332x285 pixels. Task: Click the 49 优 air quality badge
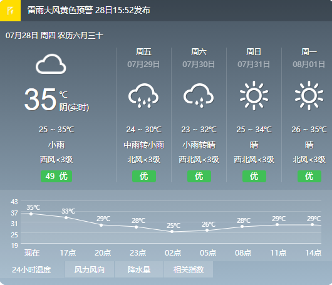56,176
